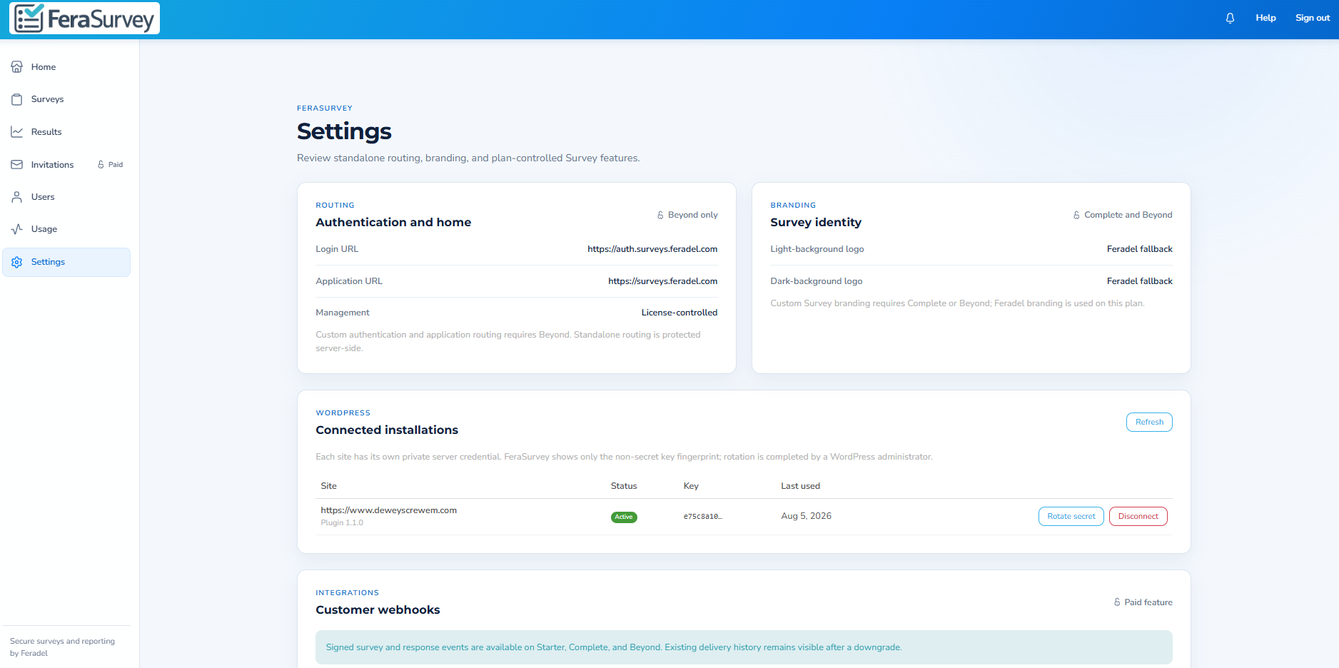Click the FeraSurvey logo
The height and width of the screenshot is (668, 1339).
click(x=84, y=19)
